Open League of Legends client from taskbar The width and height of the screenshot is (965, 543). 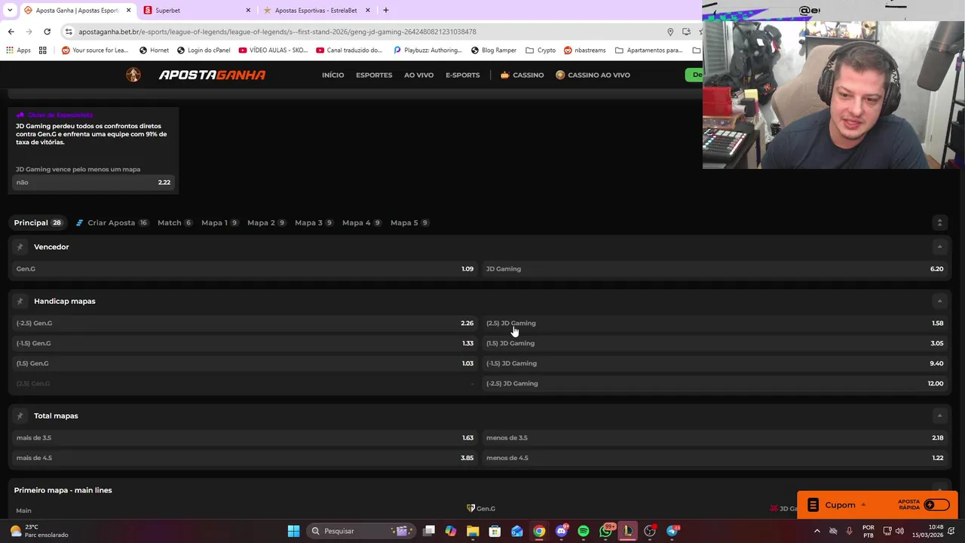627,531
